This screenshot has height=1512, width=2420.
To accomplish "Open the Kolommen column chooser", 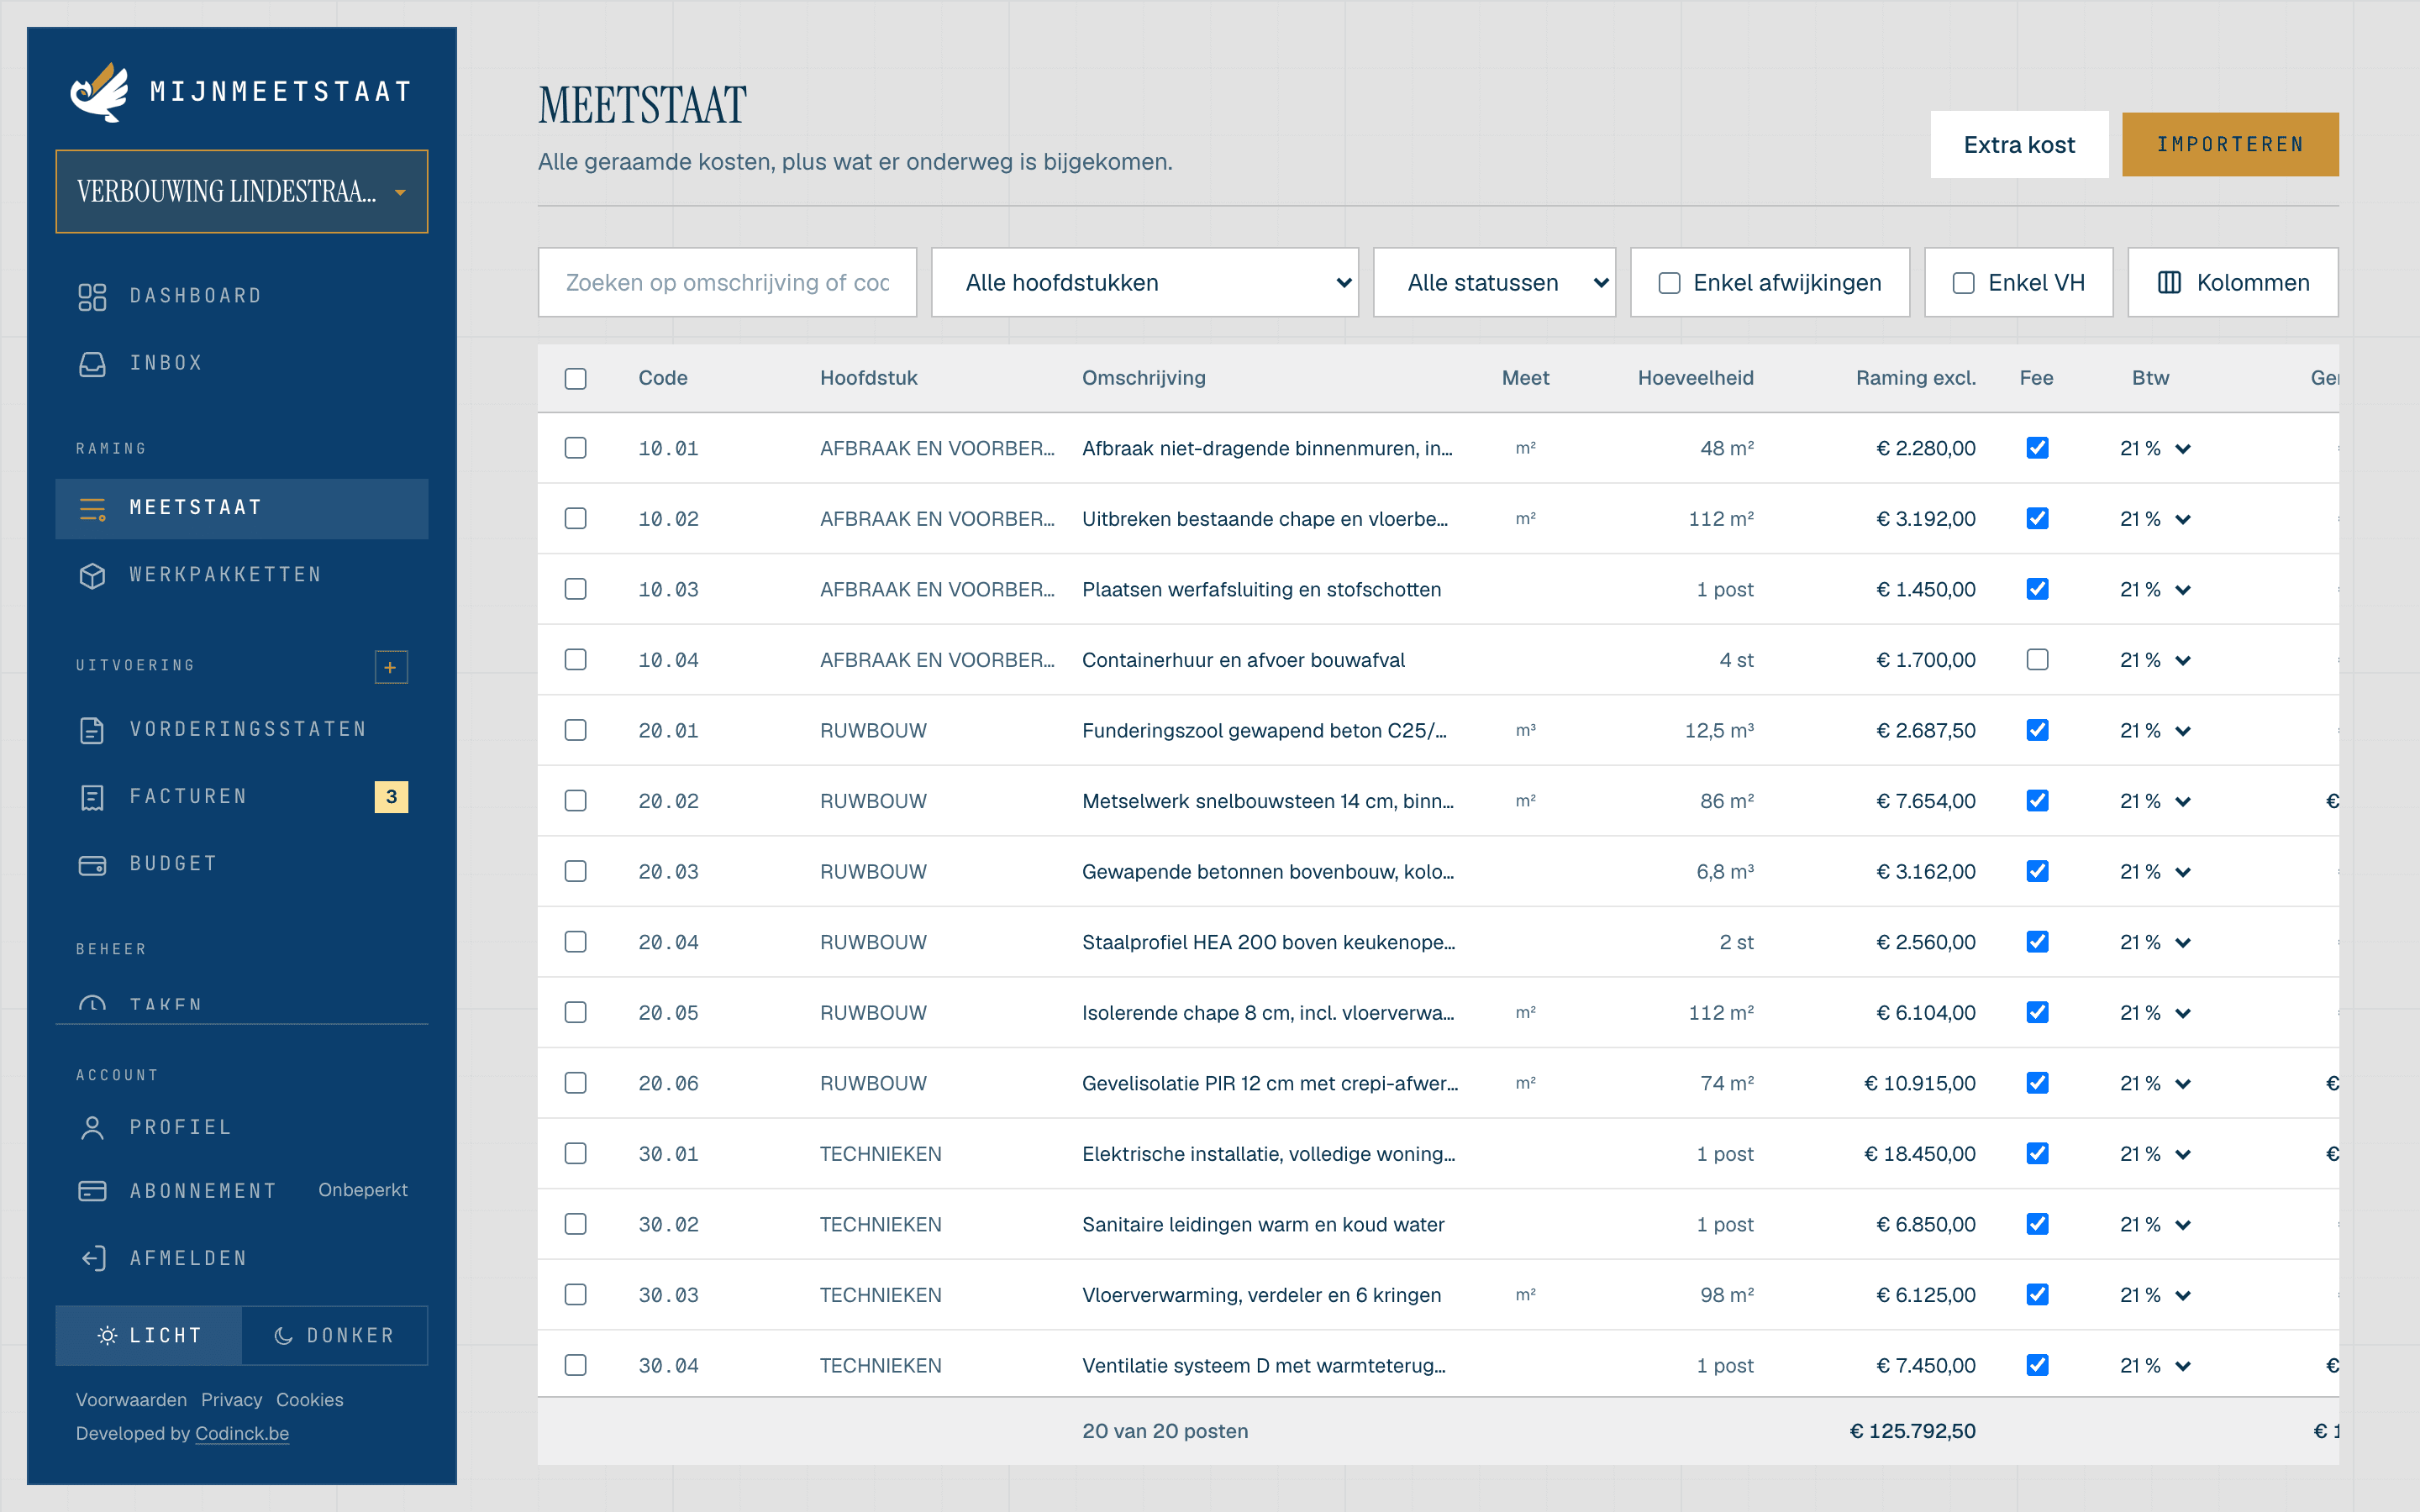I will click(x=2233, y=283).
